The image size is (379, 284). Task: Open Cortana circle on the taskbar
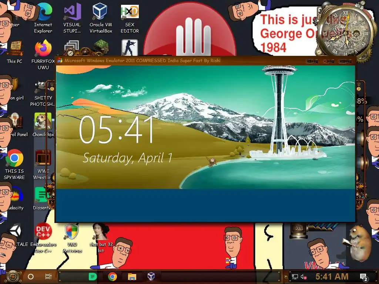[31, 277]
